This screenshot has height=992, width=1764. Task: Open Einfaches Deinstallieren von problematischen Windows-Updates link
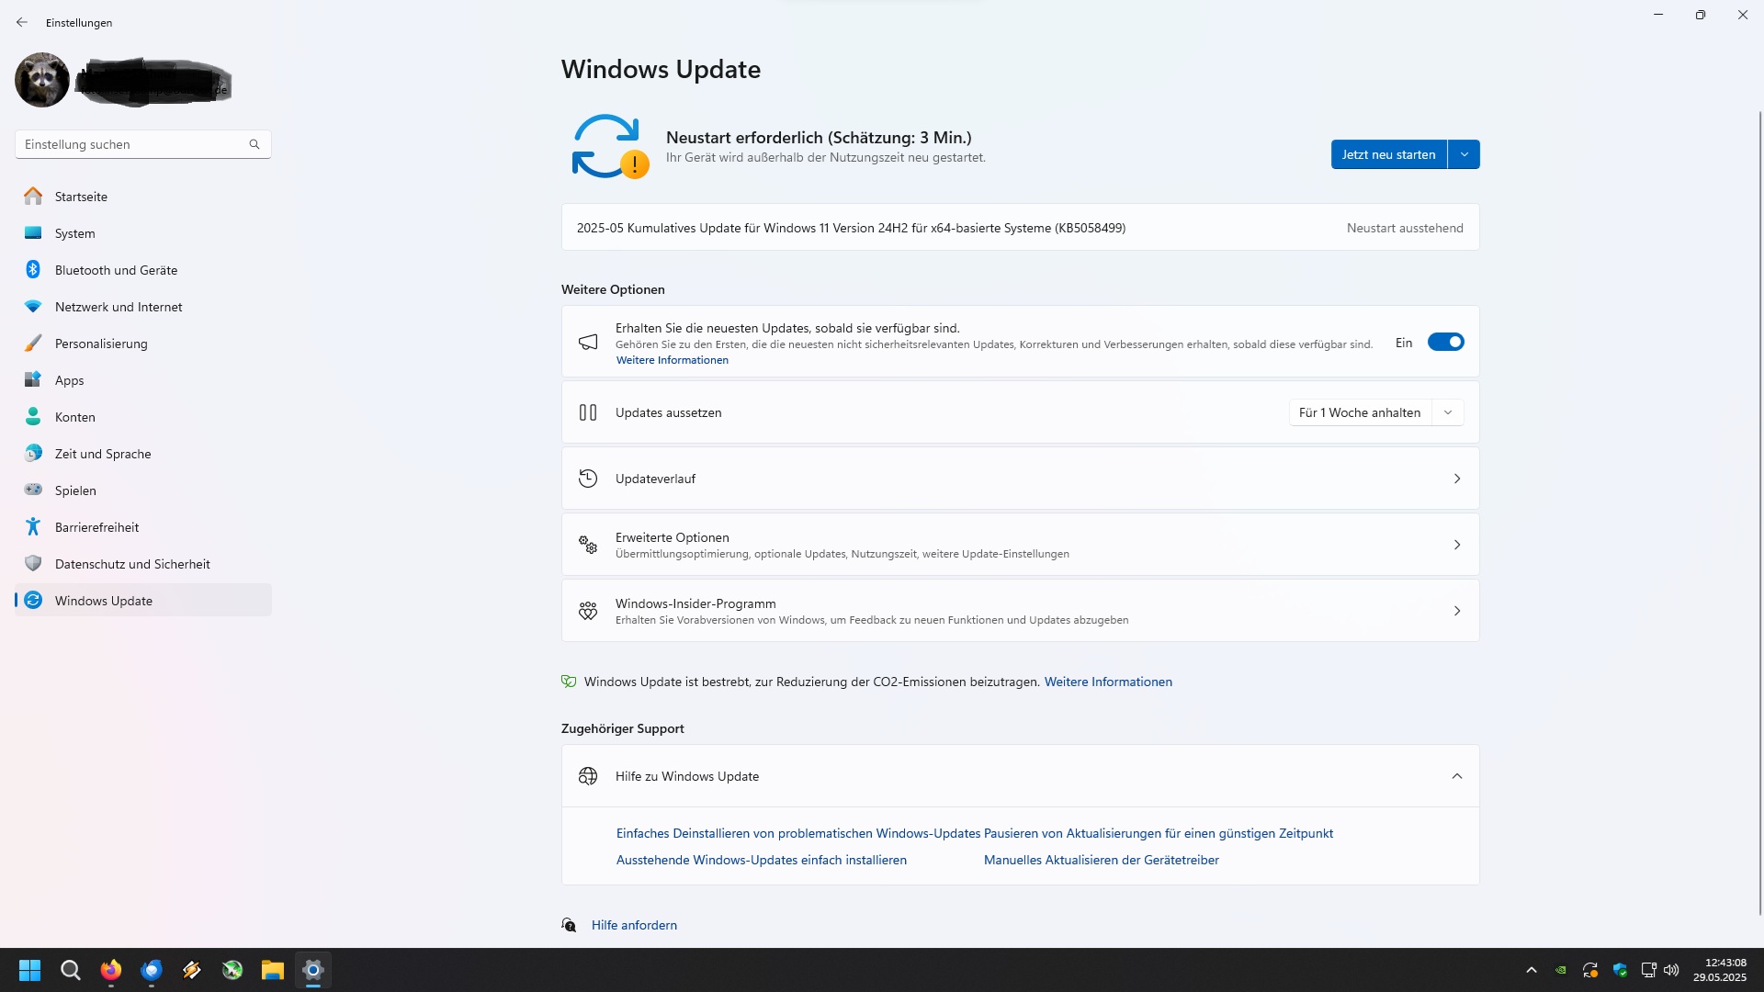798,833
